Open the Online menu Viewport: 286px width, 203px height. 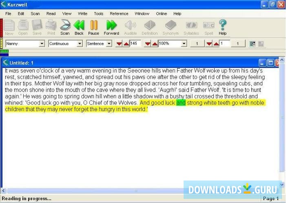[162, 14]
